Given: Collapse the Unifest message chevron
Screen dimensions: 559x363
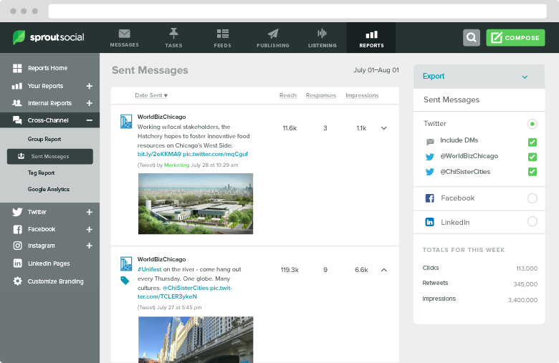Looking at the screenshot, I should 384,270.
